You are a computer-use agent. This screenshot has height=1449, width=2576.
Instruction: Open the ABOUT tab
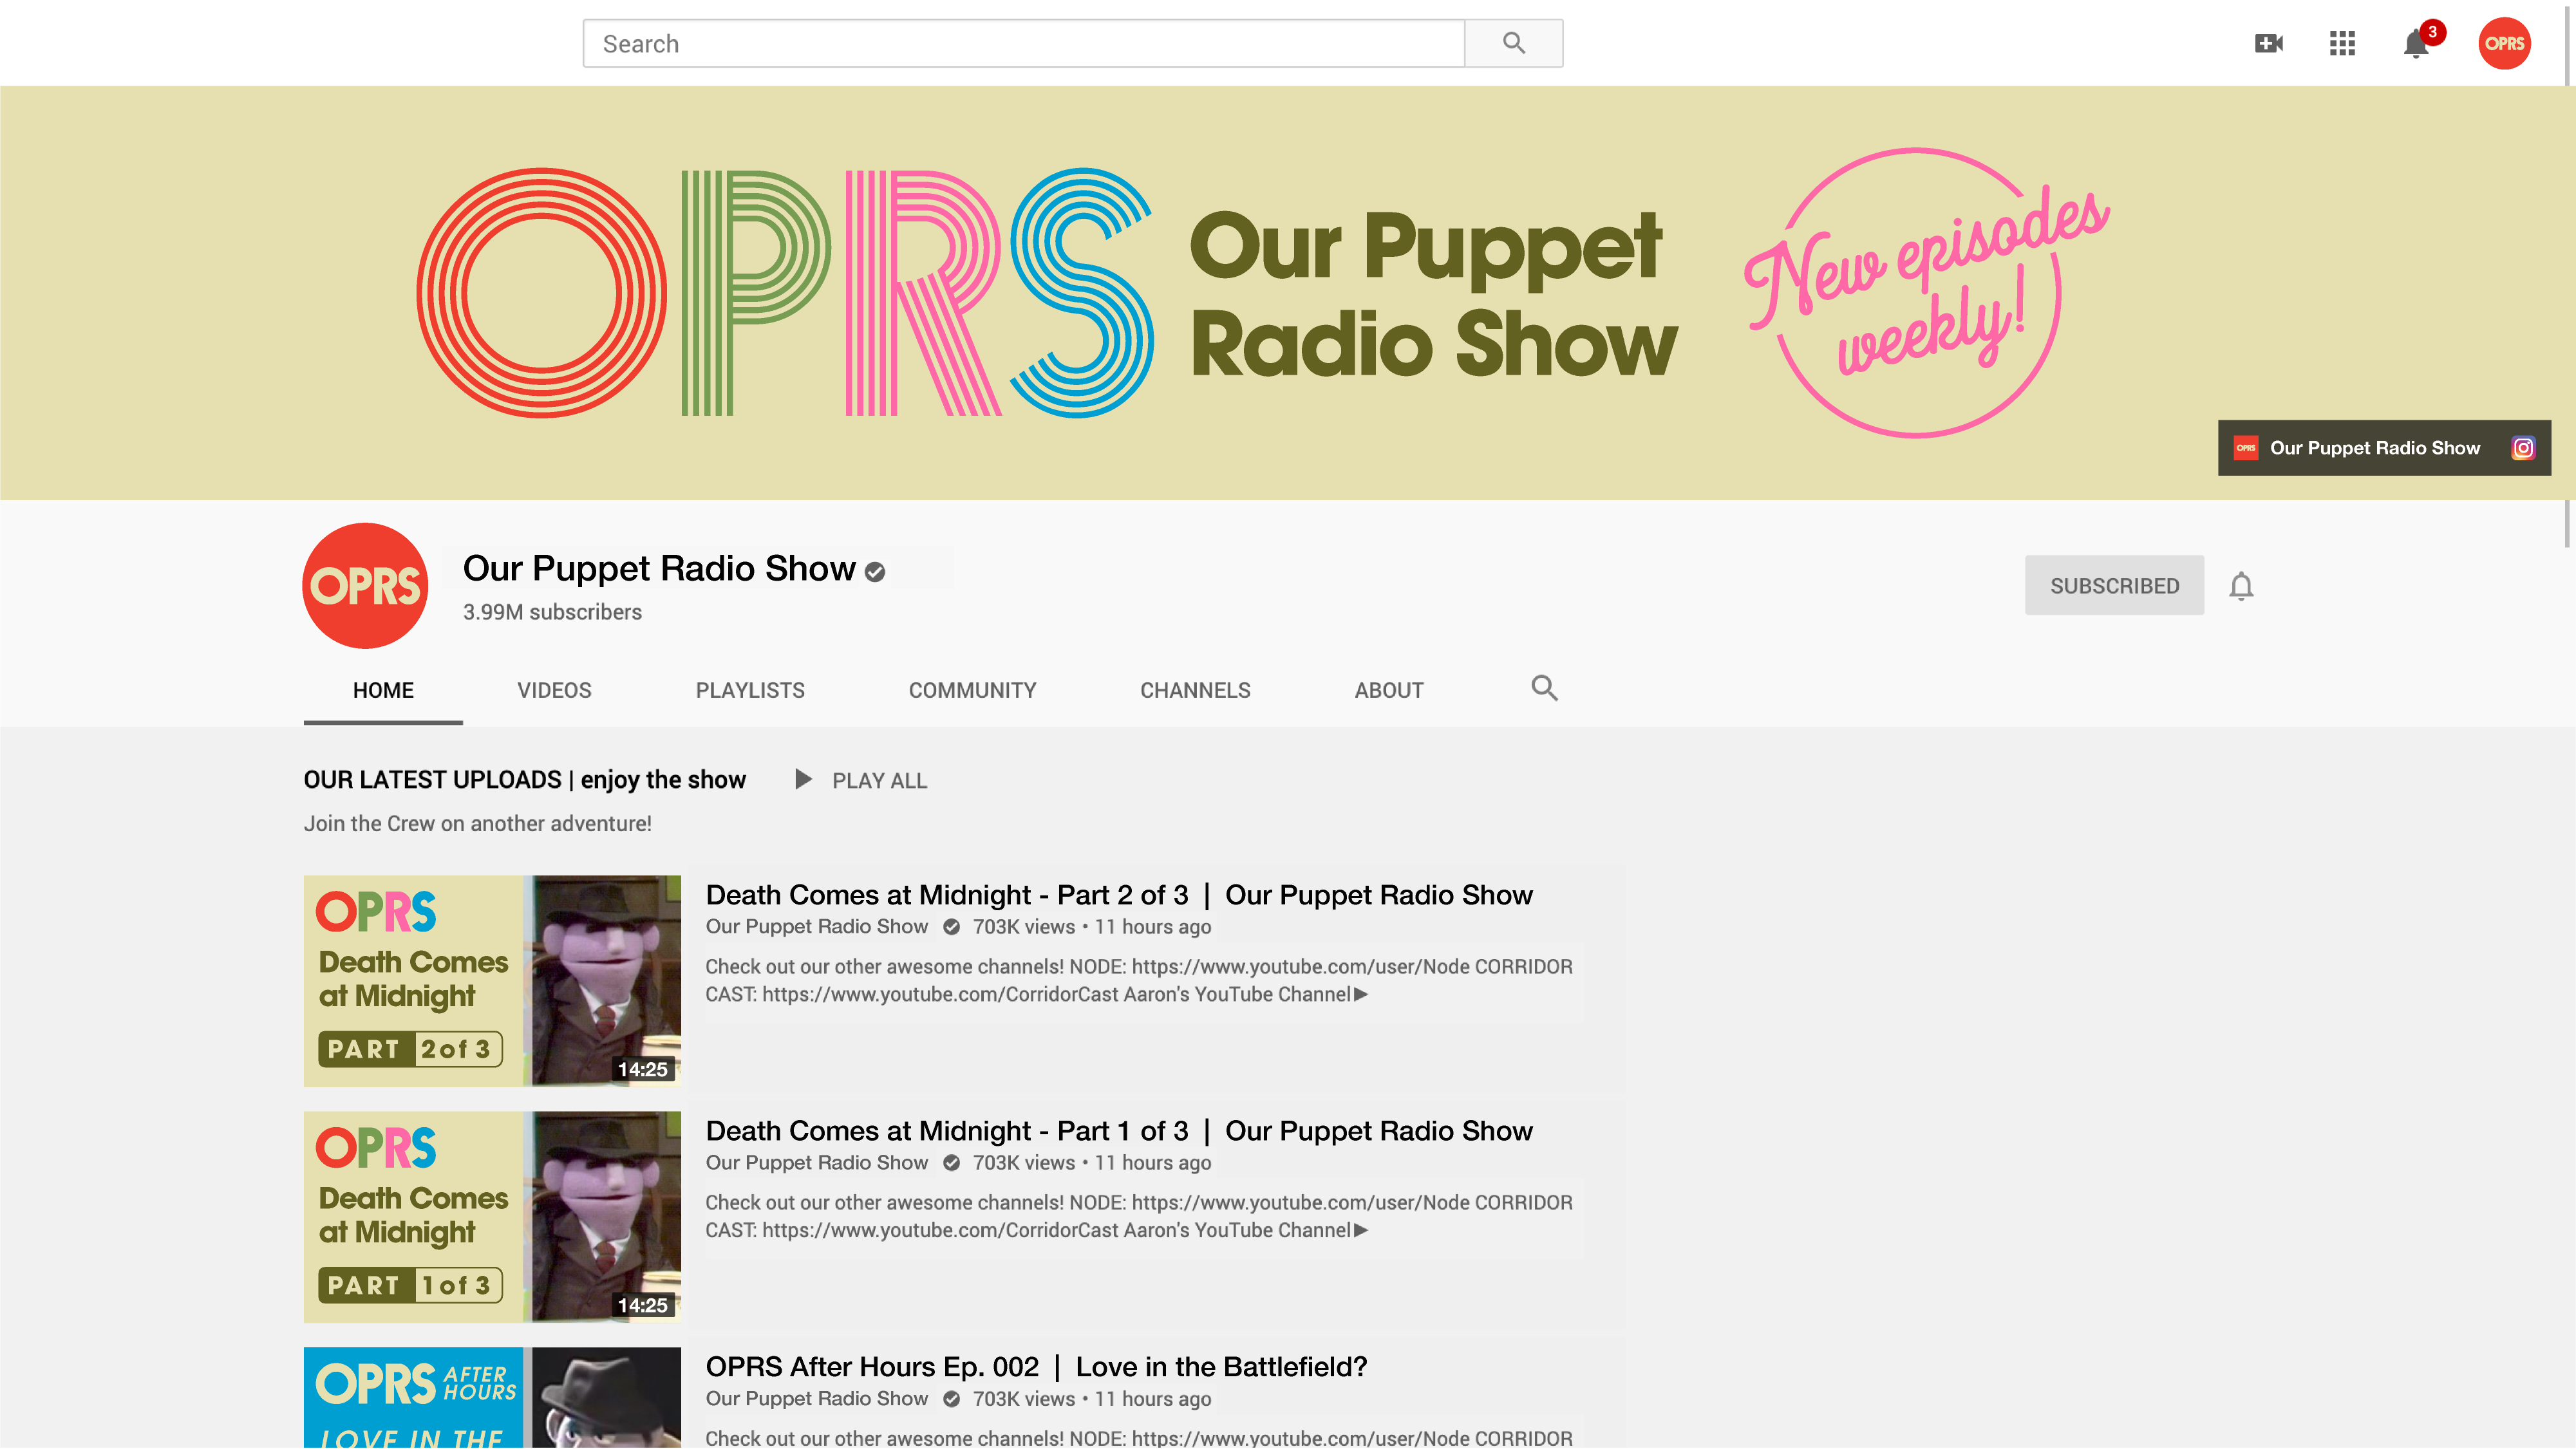click(1388, 690)
